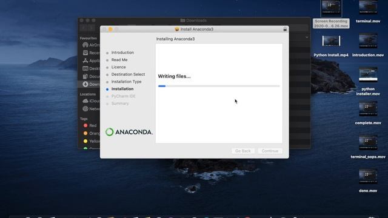Minimize the Install Anaconda3 window with the yellow button
The height and width of the screenshot is (218, 388).
(110, 29)
